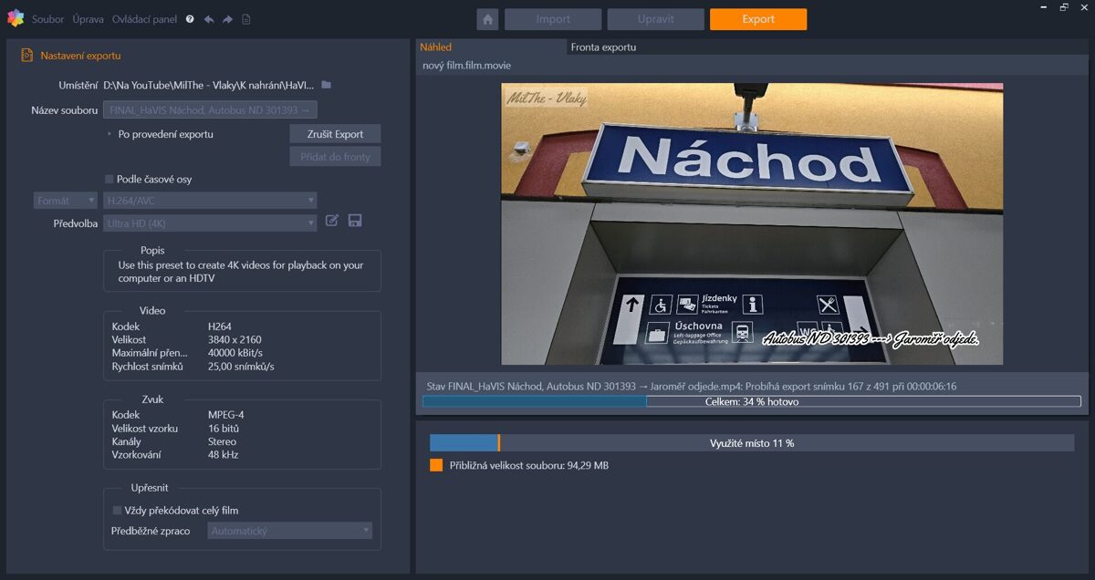Select the FINAL_HaVIS filename field
This screenshot has width=1095, height=580.
point(210,109)
